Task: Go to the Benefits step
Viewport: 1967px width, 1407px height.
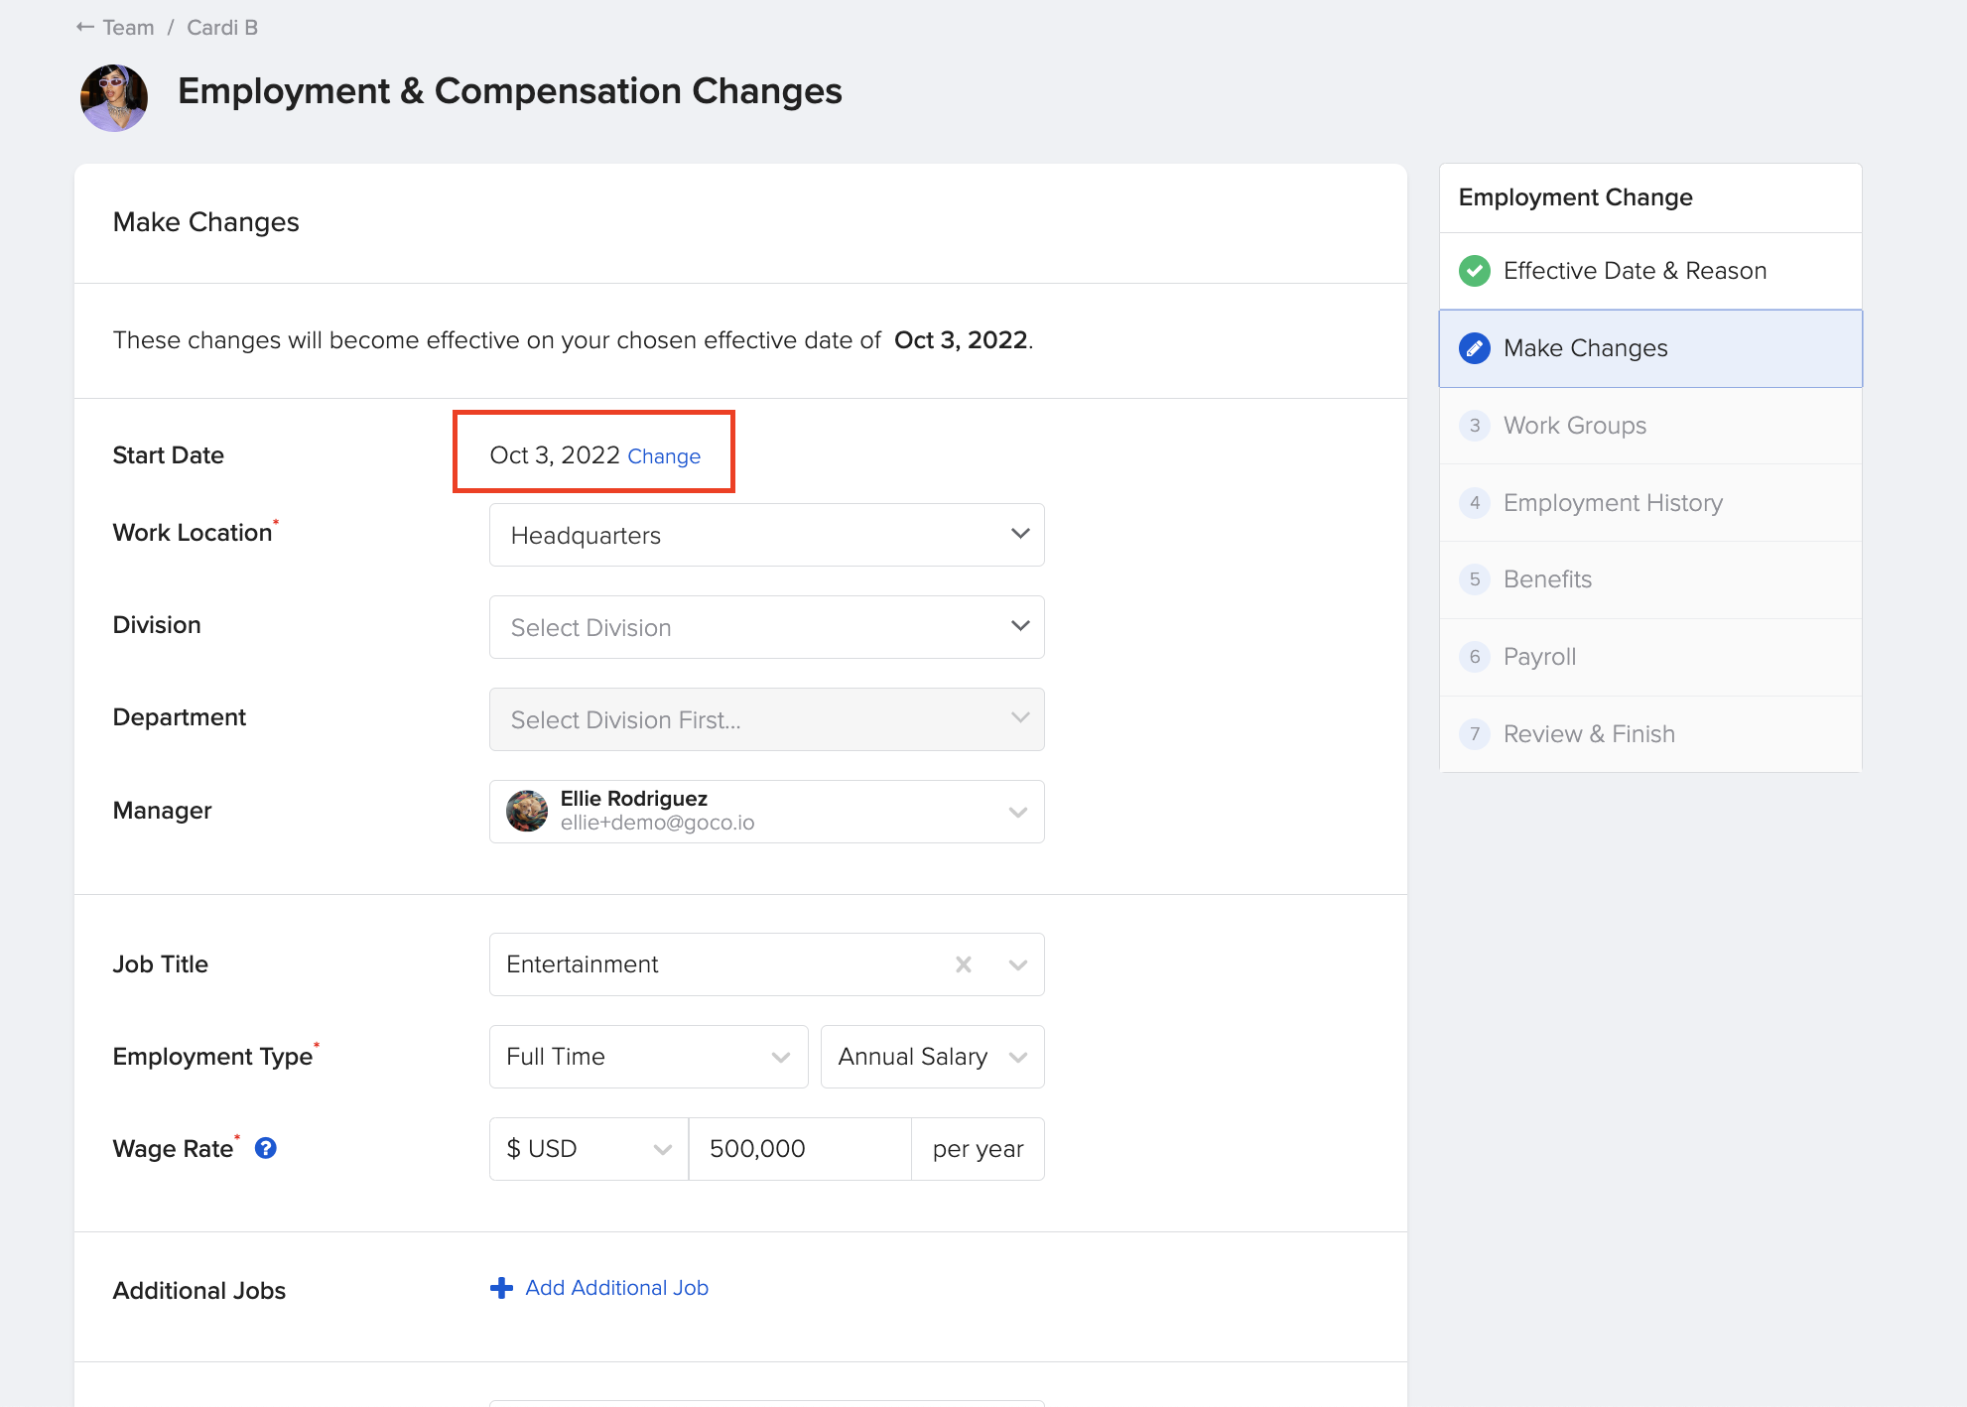Action: coord(1546,578)
